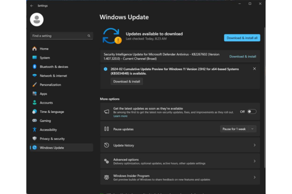292x194 pixels.
Task: Click the megaphone icon for latest updates
Action: pyautogui.click(x=107, y=112)
